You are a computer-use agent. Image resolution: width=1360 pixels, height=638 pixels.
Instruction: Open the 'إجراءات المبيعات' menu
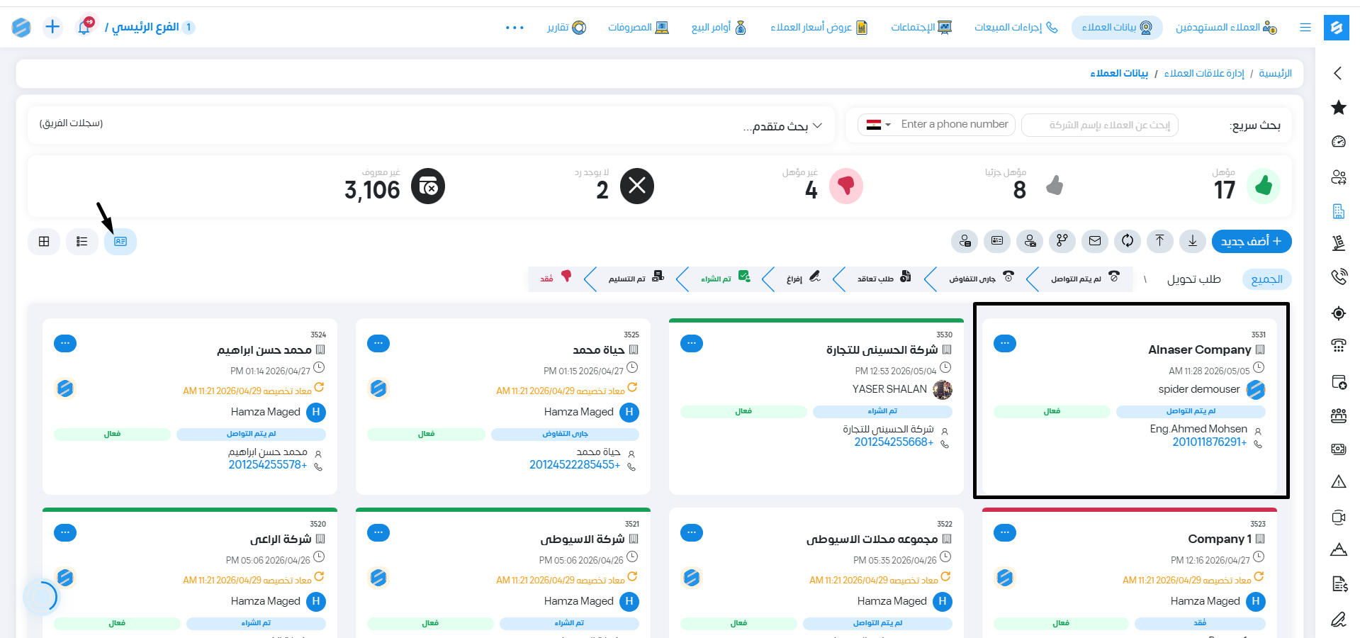coord(1016,27)
